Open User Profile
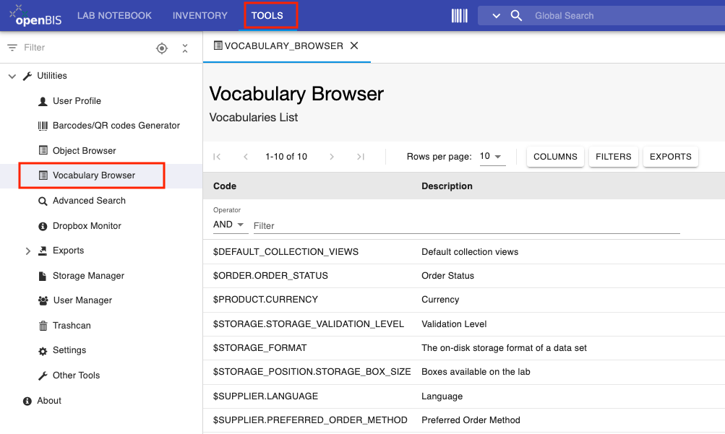 [x=77, y=101]
